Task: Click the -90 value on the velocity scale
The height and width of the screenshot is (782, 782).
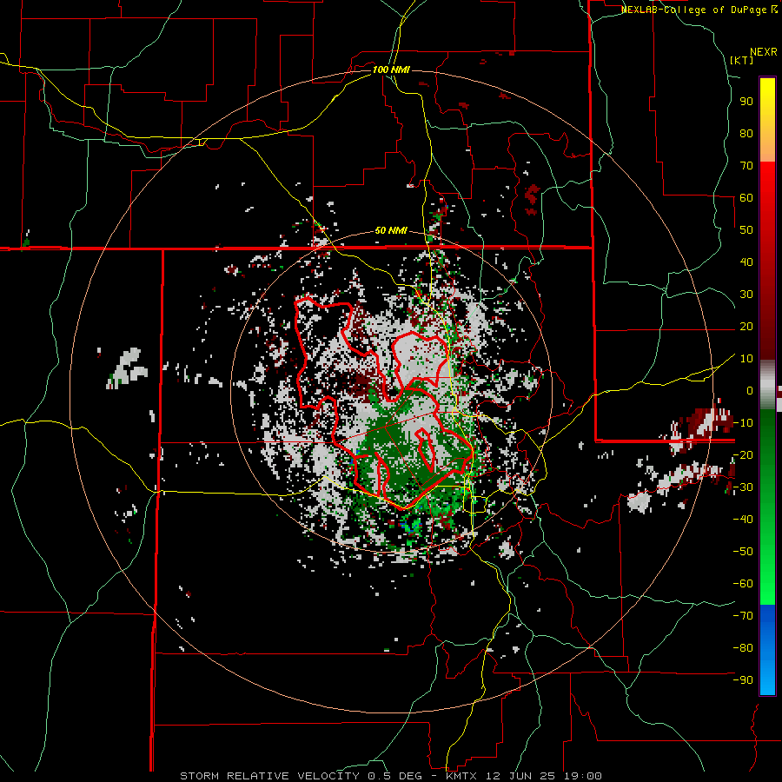Action: (x=743, y=680)
